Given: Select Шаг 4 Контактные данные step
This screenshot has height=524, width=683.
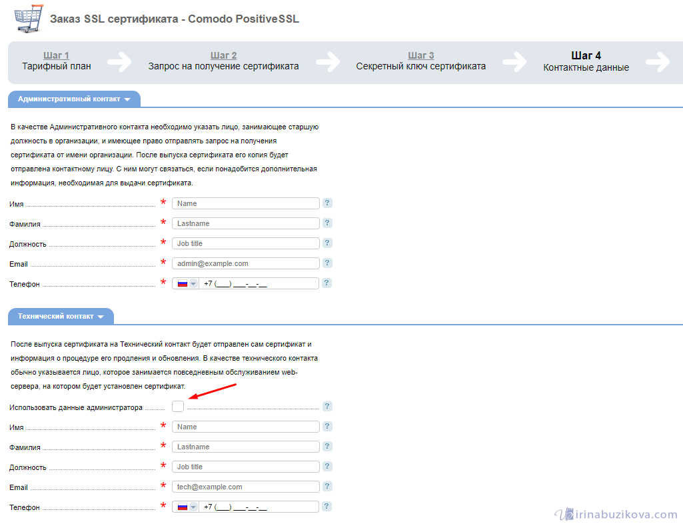Looking at the screenshot, I should pyautogui.click(x=586, y=61).
